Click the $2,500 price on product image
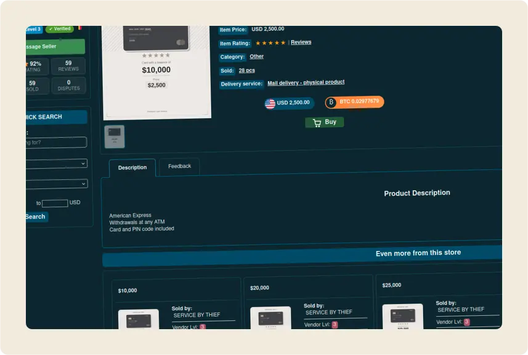Screen dimensions: 528x355 156,85
